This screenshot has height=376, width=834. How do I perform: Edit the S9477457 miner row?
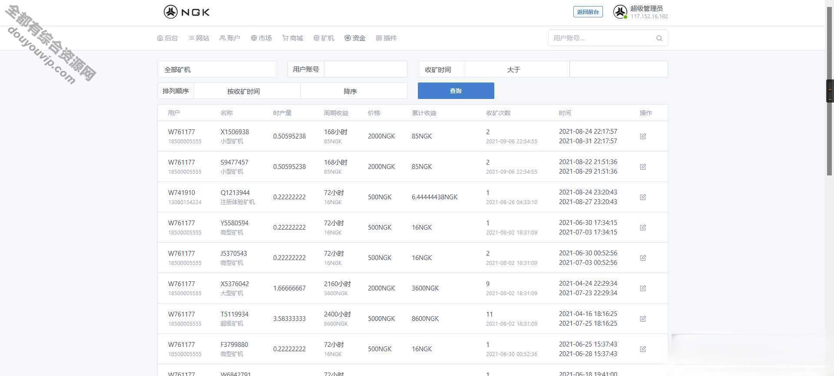643,167
